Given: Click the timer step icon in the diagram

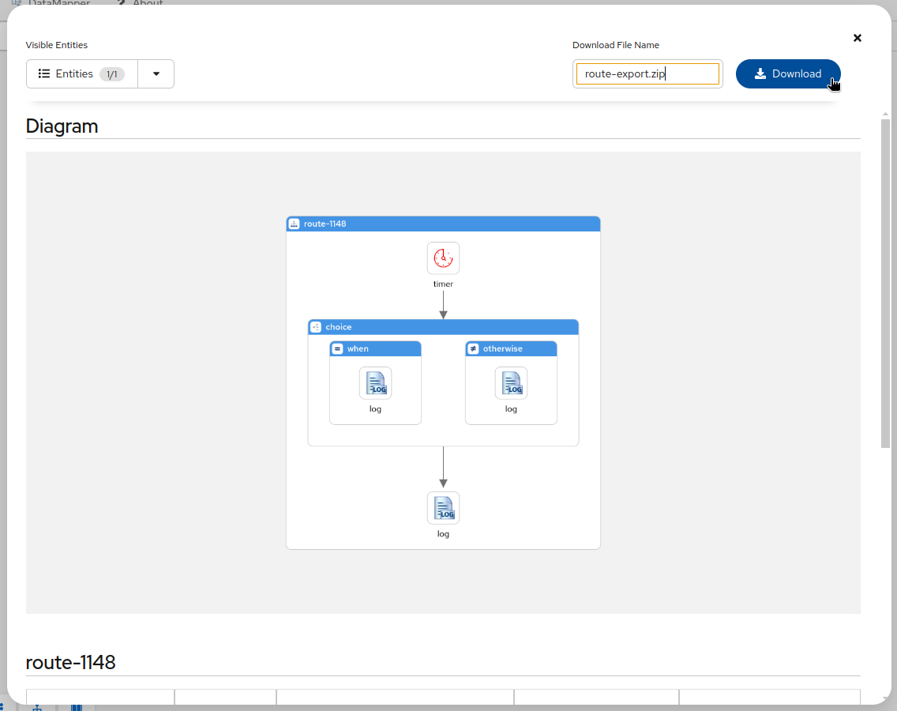Looking at the screenshot, I should 443,258.
